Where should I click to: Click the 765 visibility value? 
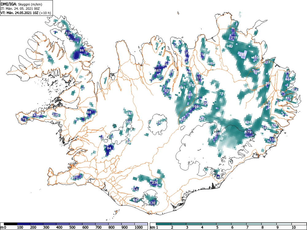[243, 55]
